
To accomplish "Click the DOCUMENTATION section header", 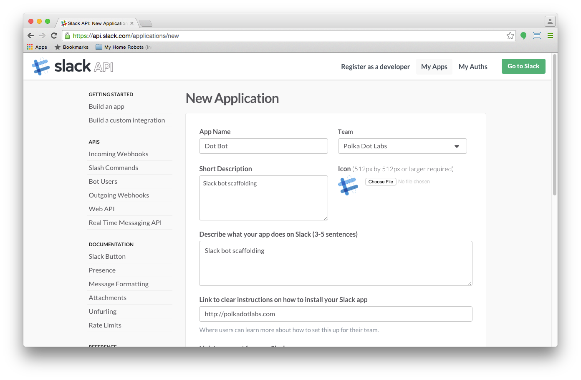I will 111,245.
